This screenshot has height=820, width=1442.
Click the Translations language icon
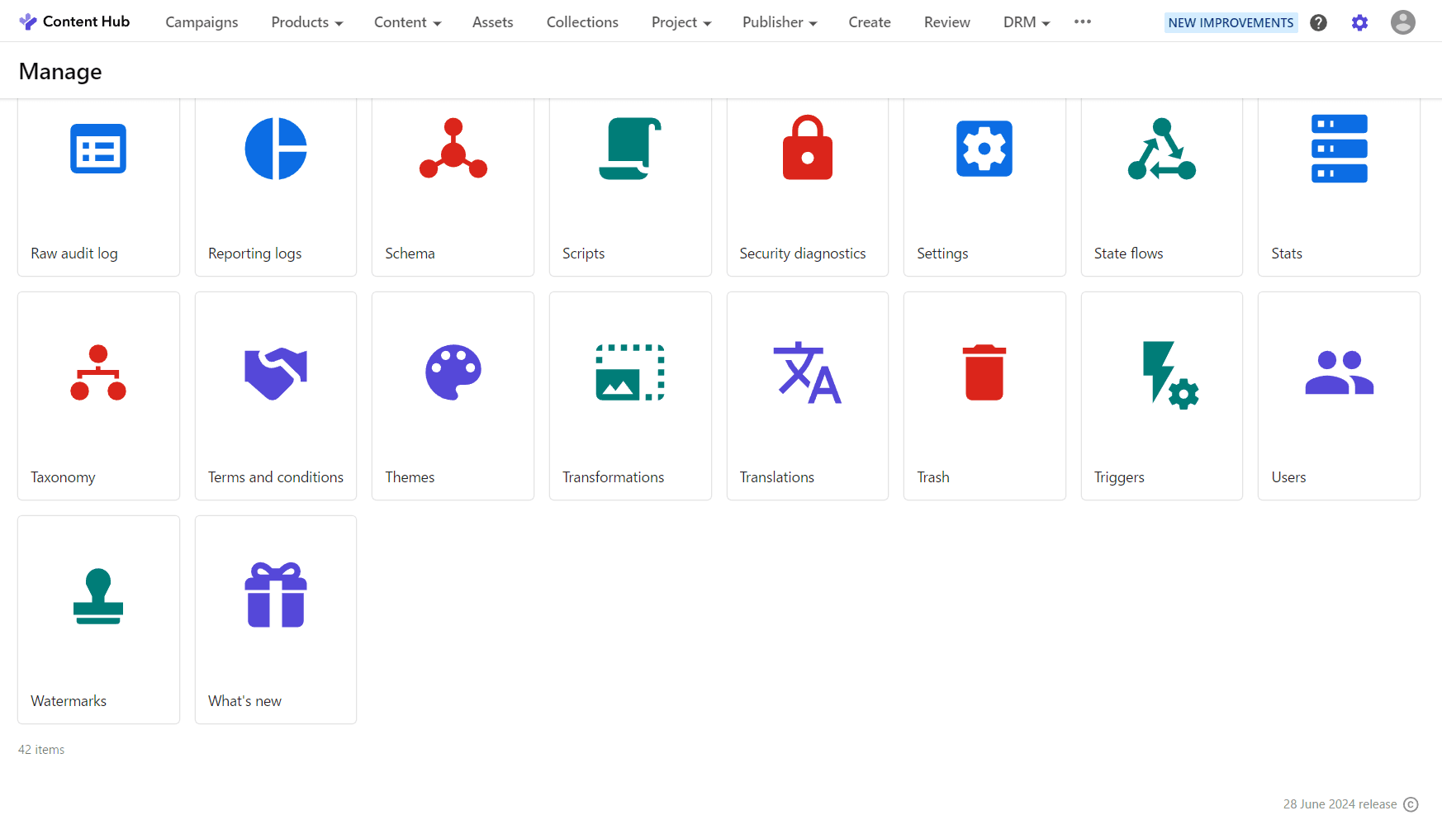click(807, 372)
